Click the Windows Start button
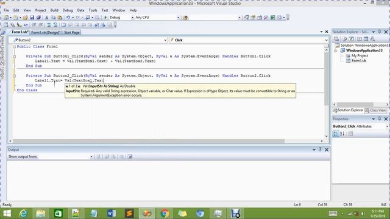This screenshot has height=219, width=390. 7,214
